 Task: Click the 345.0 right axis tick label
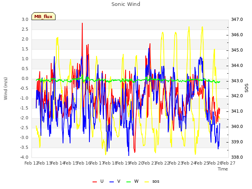[x=237, y=50]
